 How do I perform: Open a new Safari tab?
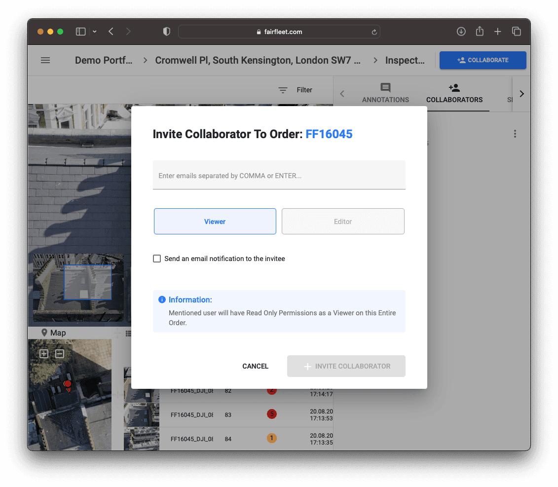(497, 32)
